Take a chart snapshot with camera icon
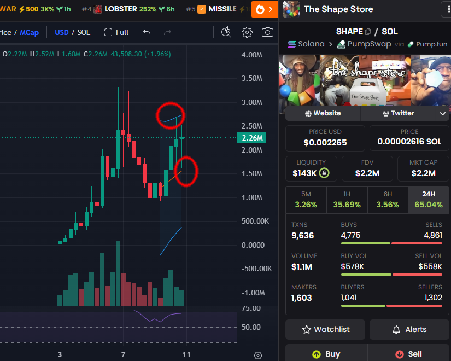The height and width of the screenshot is (361, 451). tap(267, 32)
